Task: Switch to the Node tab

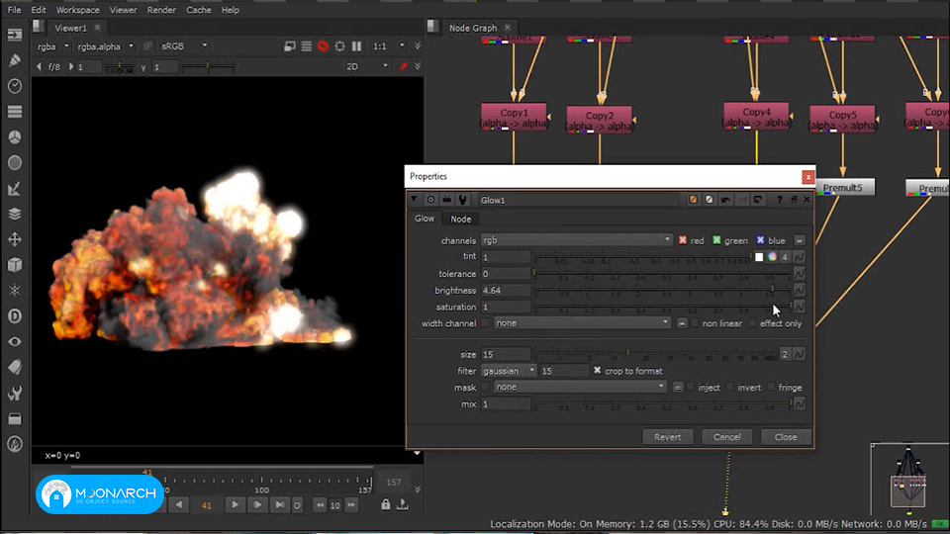Action: (x=460, y=220)
